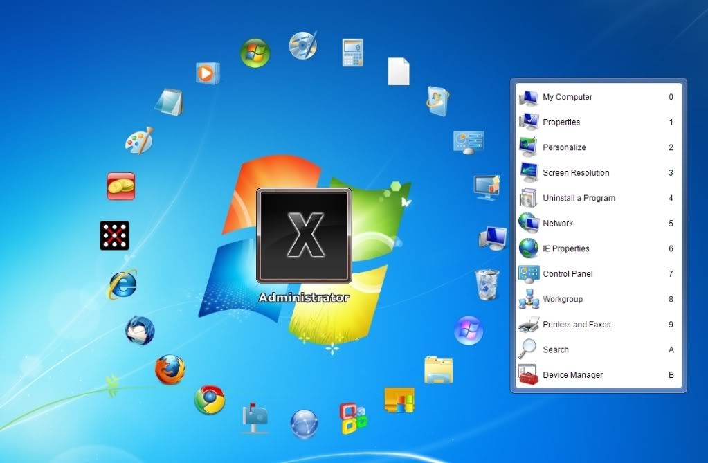Open the red gold coins icon

pyautogui.click(x=121, y=186)
